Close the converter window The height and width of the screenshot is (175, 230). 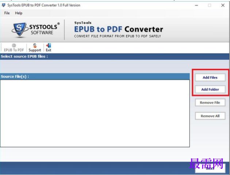pos(223,5)
